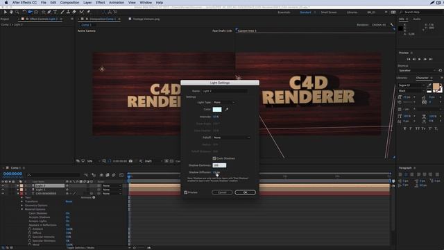Toggle the timeline Frame Blending icon

[108, 175]
